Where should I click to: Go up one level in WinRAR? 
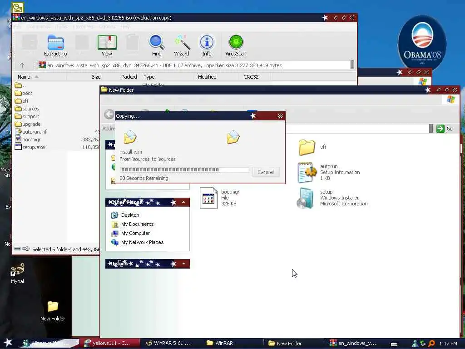(x=22, y=65)
